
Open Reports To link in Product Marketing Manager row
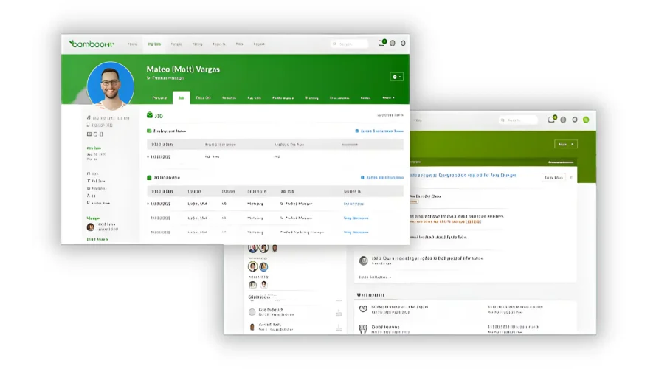[x=356, y=232]
